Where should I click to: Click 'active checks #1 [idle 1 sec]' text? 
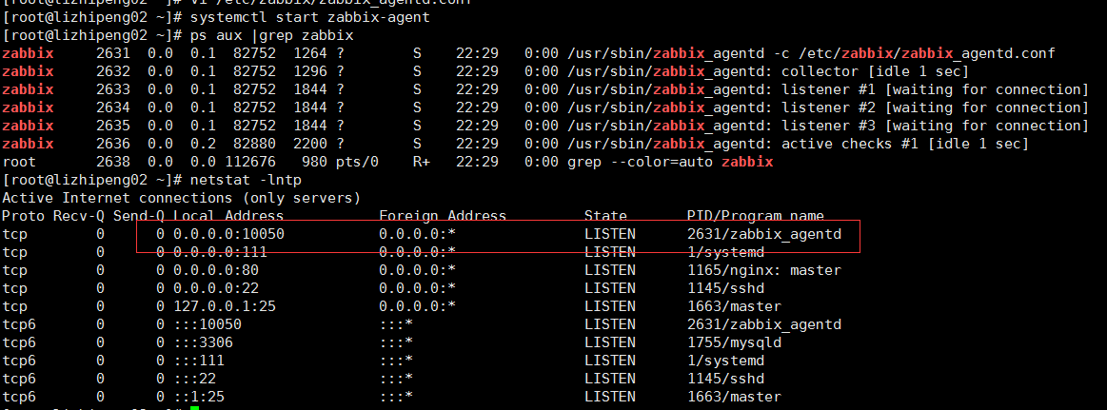(903, 144)
